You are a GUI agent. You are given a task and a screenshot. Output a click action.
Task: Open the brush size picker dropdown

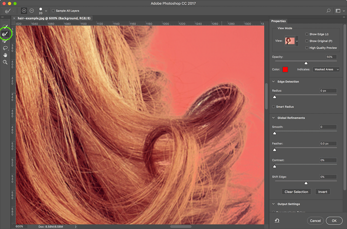pyautogui.click(x=46, y=11)
